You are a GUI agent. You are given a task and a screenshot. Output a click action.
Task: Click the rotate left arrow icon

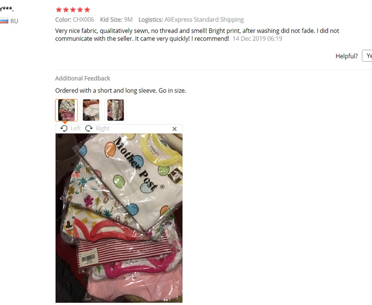click(x=64, y=129)
